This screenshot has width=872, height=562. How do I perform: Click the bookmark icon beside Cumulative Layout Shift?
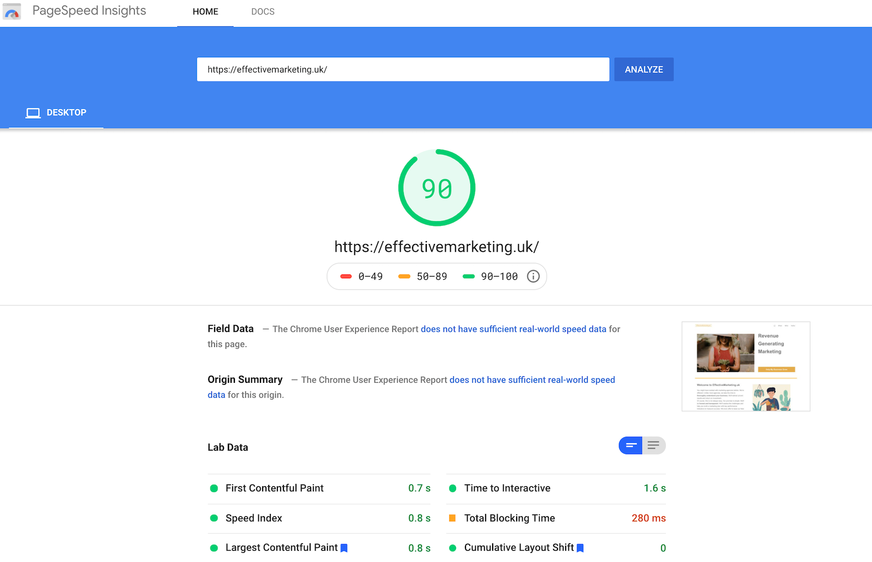(581, 548)
